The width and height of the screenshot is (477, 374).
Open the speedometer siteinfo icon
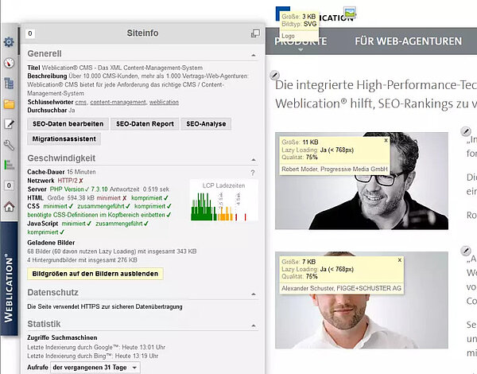9,63
